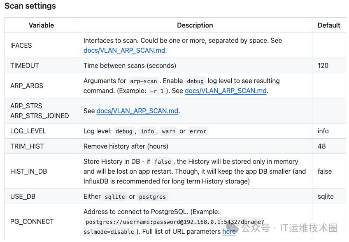Click the 'false' code tag in HIST_IN_DB description
Viewport: 349px width, 242px height.
coord(163,162)
